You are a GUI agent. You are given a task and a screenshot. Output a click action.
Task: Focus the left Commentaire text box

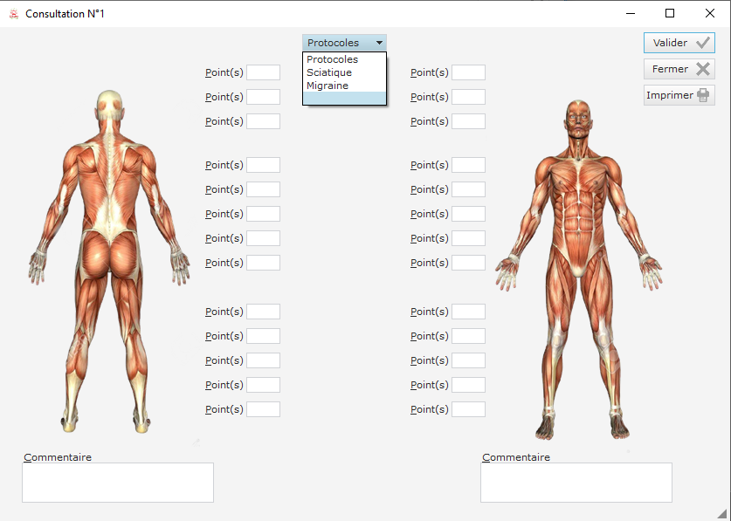(118, 483)
